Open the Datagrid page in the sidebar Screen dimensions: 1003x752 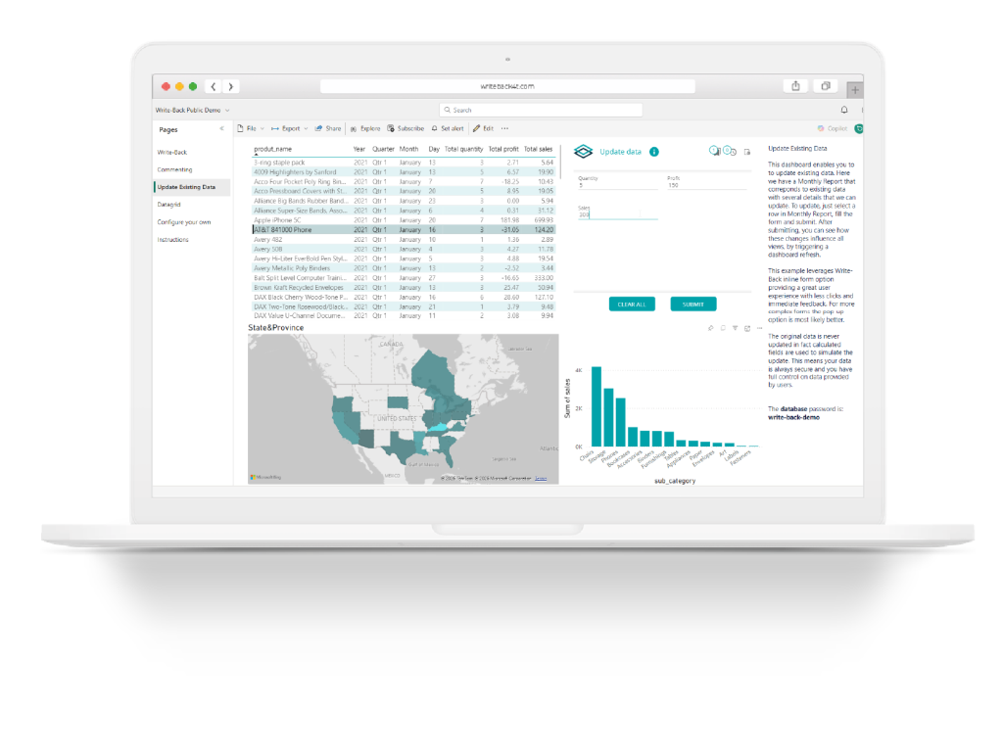(171, 205)
